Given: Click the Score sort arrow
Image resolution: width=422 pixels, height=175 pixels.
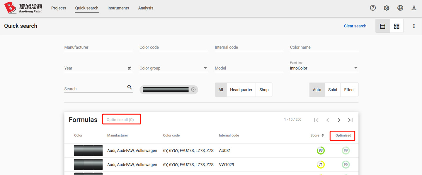Looking at the screenshot, I should pyautogui.click(x=323, y=135).
